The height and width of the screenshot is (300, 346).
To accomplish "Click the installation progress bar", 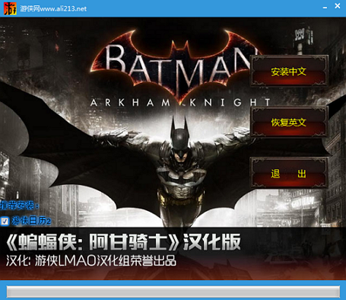I will (x=173, y=292).
